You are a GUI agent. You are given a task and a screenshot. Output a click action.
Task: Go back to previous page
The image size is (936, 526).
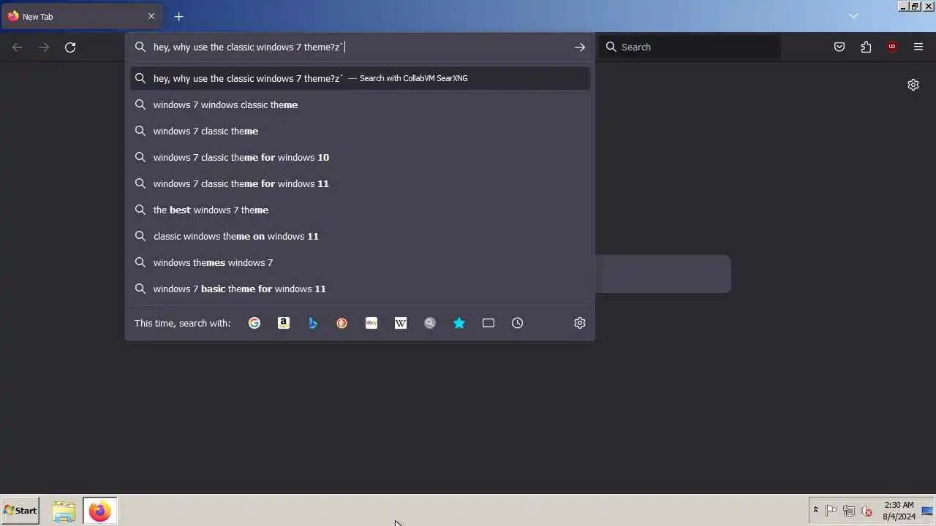tap(18, 47)
